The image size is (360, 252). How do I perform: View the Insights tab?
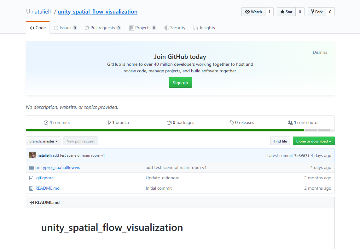tap(204, 28)
